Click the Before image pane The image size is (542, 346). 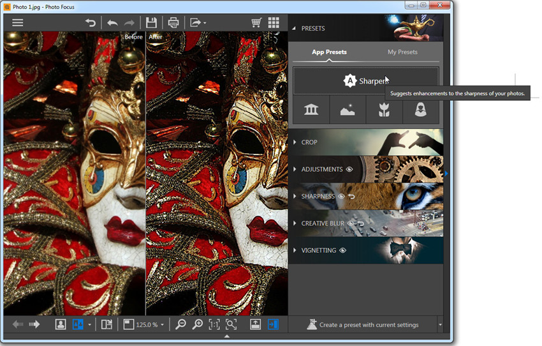pyautogui.click(x=75, y=174)
